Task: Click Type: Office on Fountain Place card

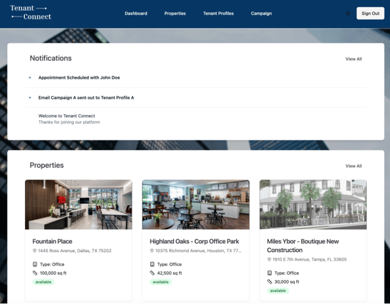Action: (x=52, y=264)
